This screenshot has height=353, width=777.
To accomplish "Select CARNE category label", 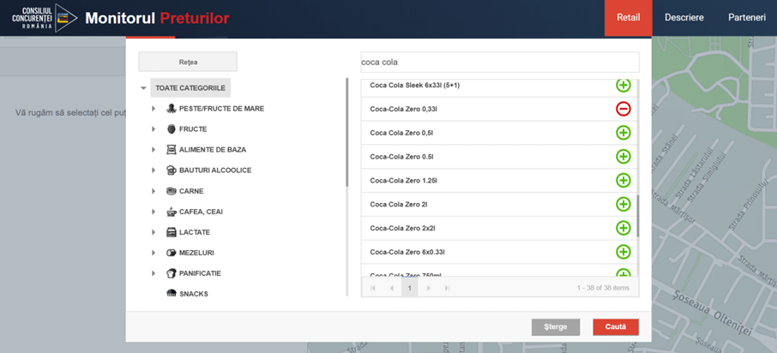I will [x=191, y=191].
